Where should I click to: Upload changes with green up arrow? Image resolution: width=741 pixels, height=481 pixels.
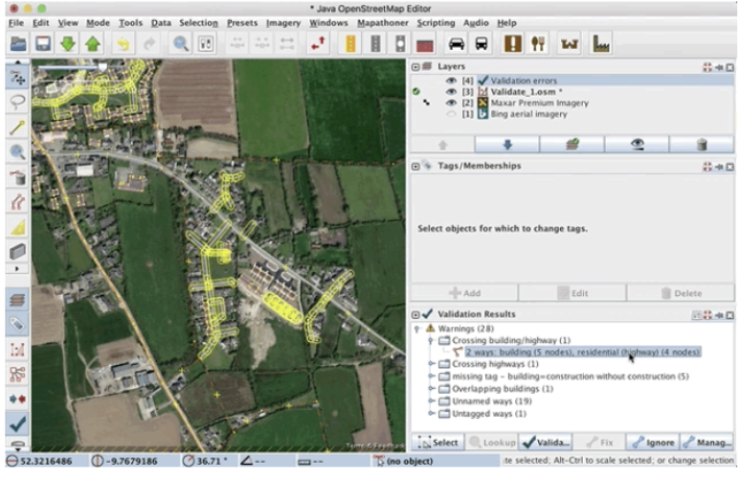click(93, 44)
